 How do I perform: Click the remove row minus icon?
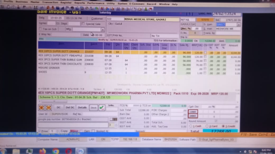click(x=48, y=108)
